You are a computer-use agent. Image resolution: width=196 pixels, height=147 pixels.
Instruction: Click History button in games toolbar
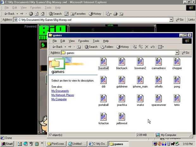click(x=123, y=47)
